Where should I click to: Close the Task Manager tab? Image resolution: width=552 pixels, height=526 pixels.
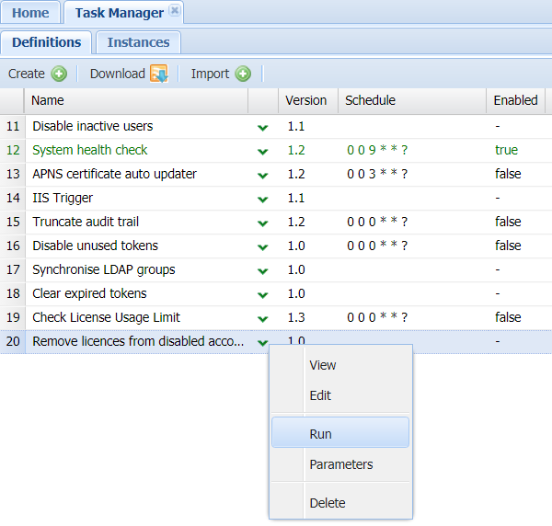pyautogui.click(x=175, y=11)
